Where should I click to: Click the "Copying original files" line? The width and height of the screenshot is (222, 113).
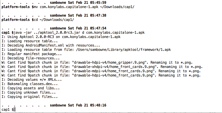tap(30, 97)
